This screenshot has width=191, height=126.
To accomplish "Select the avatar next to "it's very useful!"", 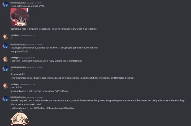I will tap(5, 69).
